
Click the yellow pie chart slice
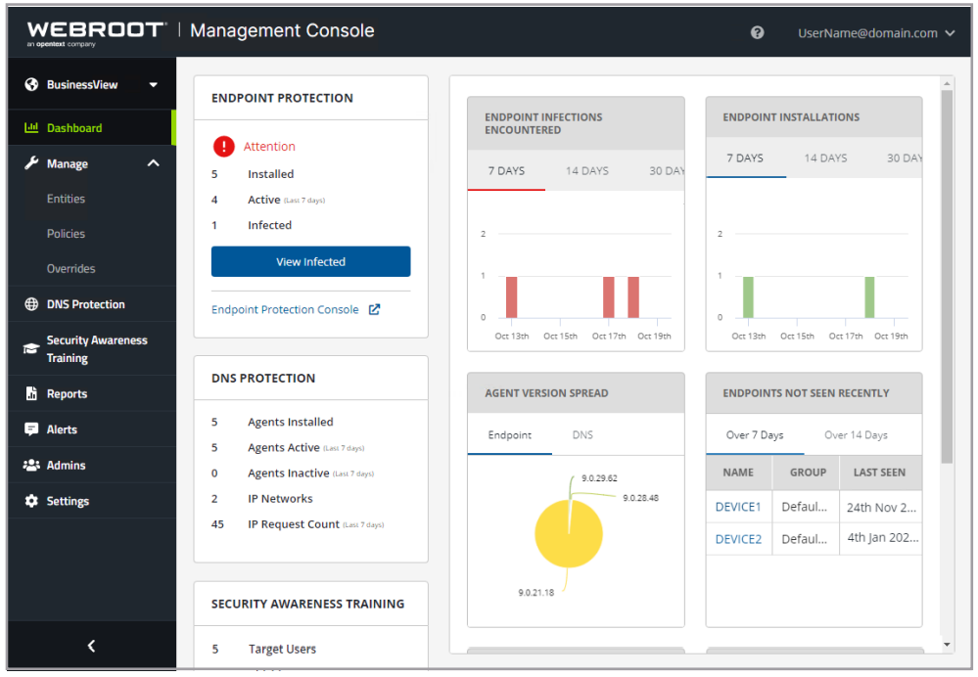point(568,533)
